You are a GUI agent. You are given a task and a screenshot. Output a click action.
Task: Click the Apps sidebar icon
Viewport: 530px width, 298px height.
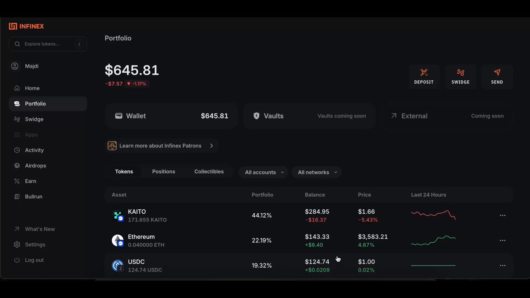17,135
